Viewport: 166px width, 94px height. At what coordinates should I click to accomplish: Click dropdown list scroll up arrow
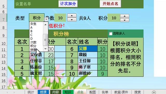[x=46, y=25]
